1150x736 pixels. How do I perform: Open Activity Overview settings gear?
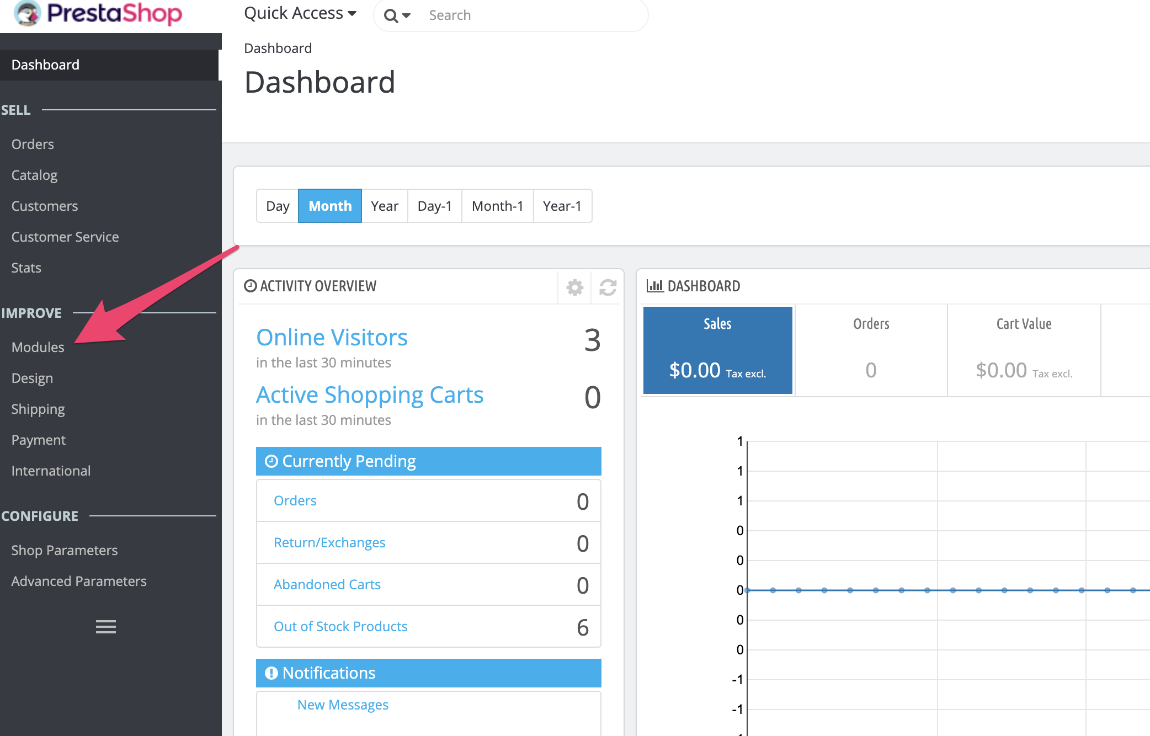pyautogui.click(x=574, y=287)
